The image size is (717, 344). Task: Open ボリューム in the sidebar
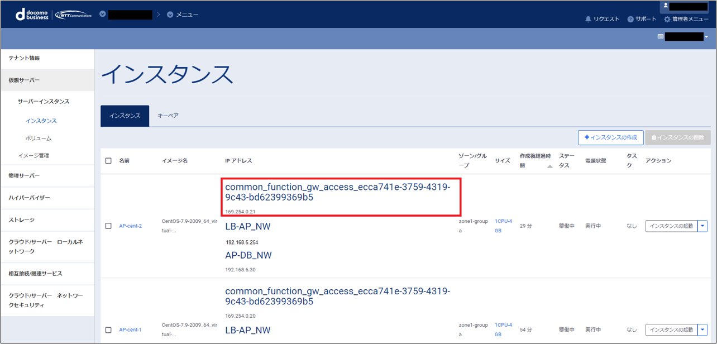tap(38, 138)
